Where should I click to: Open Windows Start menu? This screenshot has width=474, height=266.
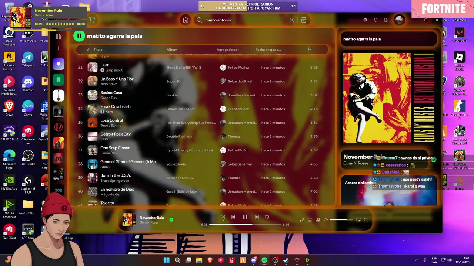[x=166, y=260]
